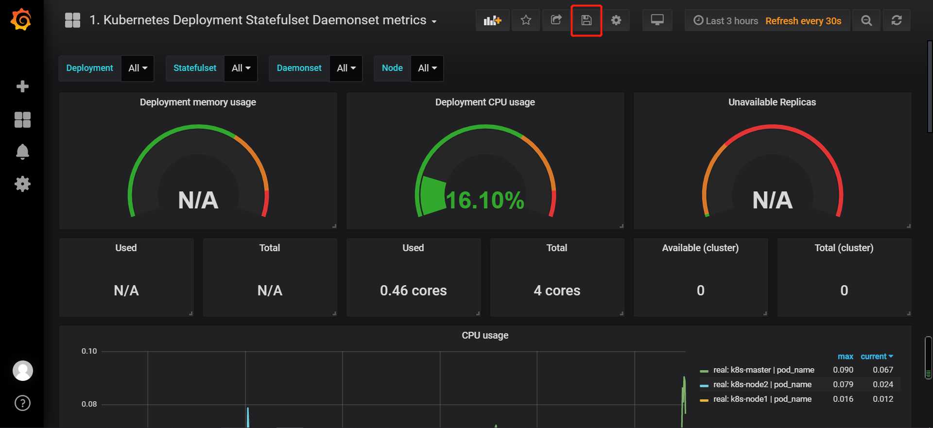Click the zoom out time range icon
This screenshot has height=428, width=933.
point(866,20)
